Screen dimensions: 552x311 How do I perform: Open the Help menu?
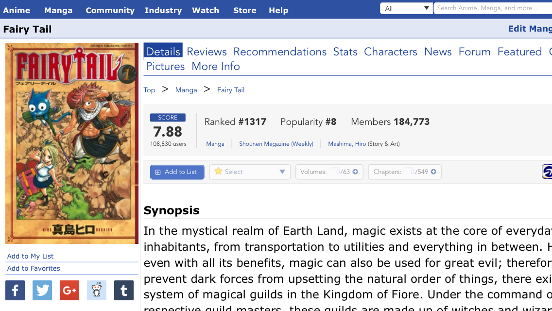coord(278,10)
